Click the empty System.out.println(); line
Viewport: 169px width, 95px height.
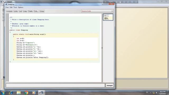[26, 55]
